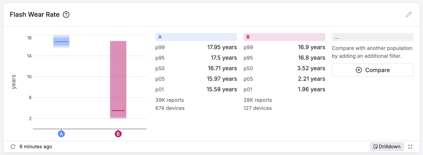Click the refresh icon
The image size is (423, 155).
[13, 147]
